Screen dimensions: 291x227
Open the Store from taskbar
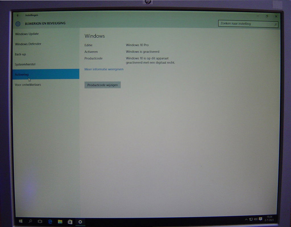(x=70, y=222)
